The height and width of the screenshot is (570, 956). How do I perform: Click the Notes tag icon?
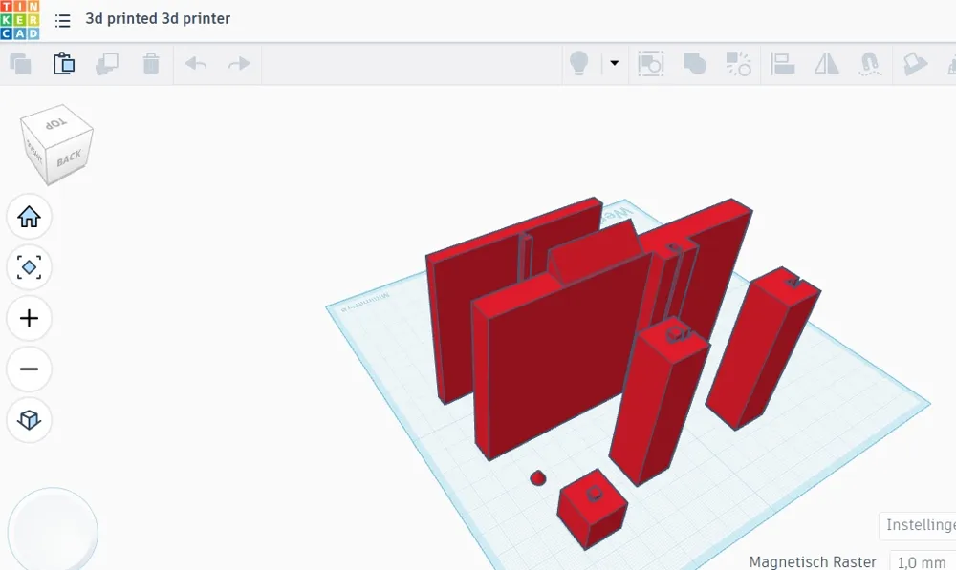pos(915,64)
